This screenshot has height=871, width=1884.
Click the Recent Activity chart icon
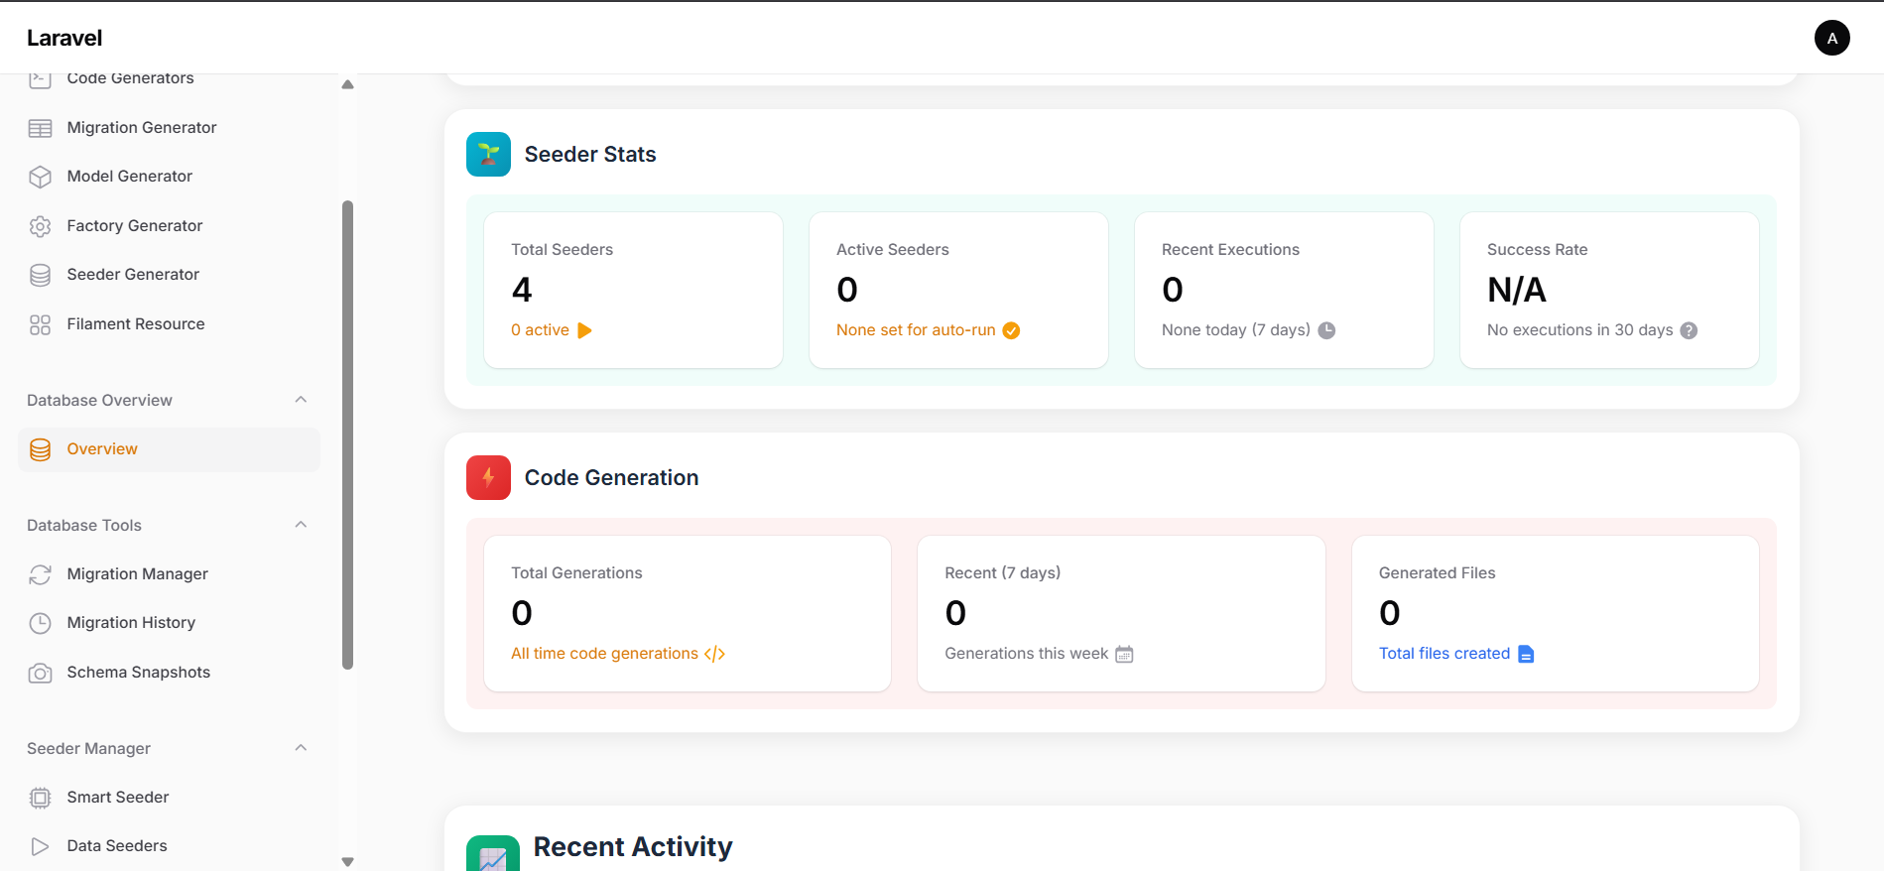point(493,853)
